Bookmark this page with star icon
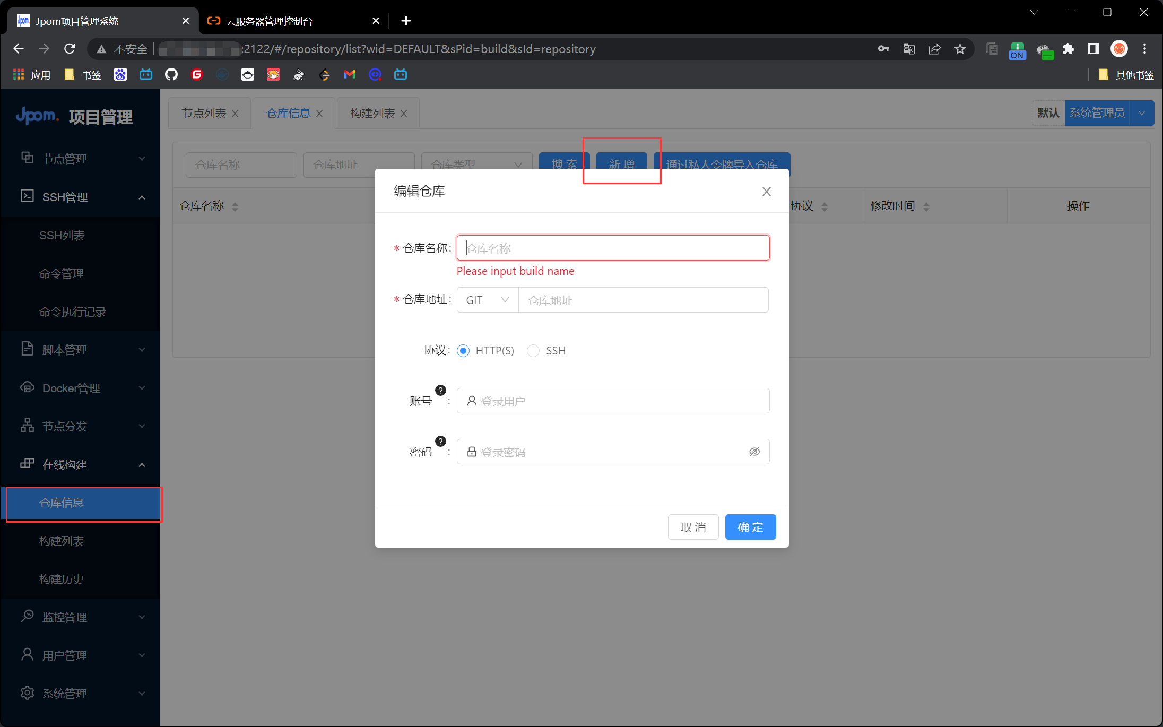The width and height of the screenshot is (1163, 727). [960, 49]
